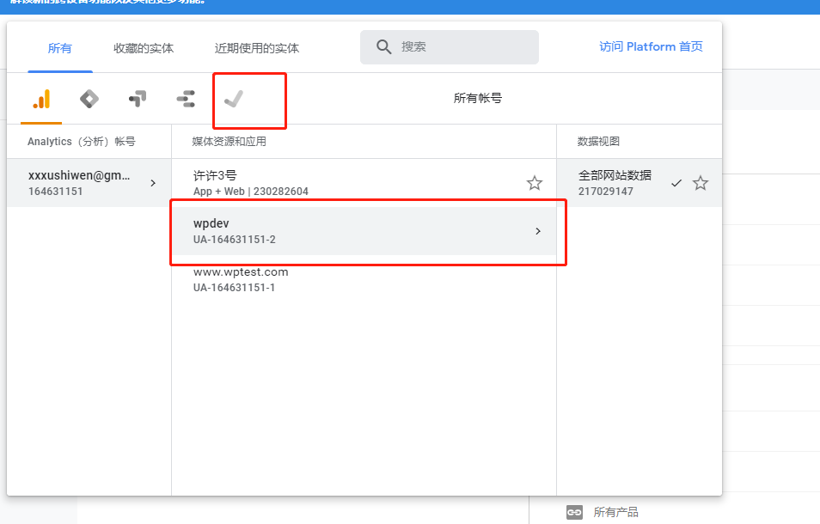Image resolution: width=820 pixels, height=524 pixels.
Task: Click the 所有帐号 label
Action: coord(477,98)
